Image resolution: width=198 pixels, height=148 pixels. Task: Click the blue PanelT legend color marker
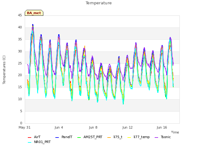click(57, 138)
